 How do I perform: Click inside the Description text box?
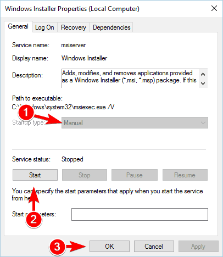coord(130,79)
